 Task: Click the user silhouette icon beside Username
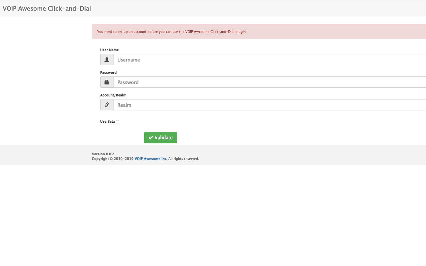107,60
